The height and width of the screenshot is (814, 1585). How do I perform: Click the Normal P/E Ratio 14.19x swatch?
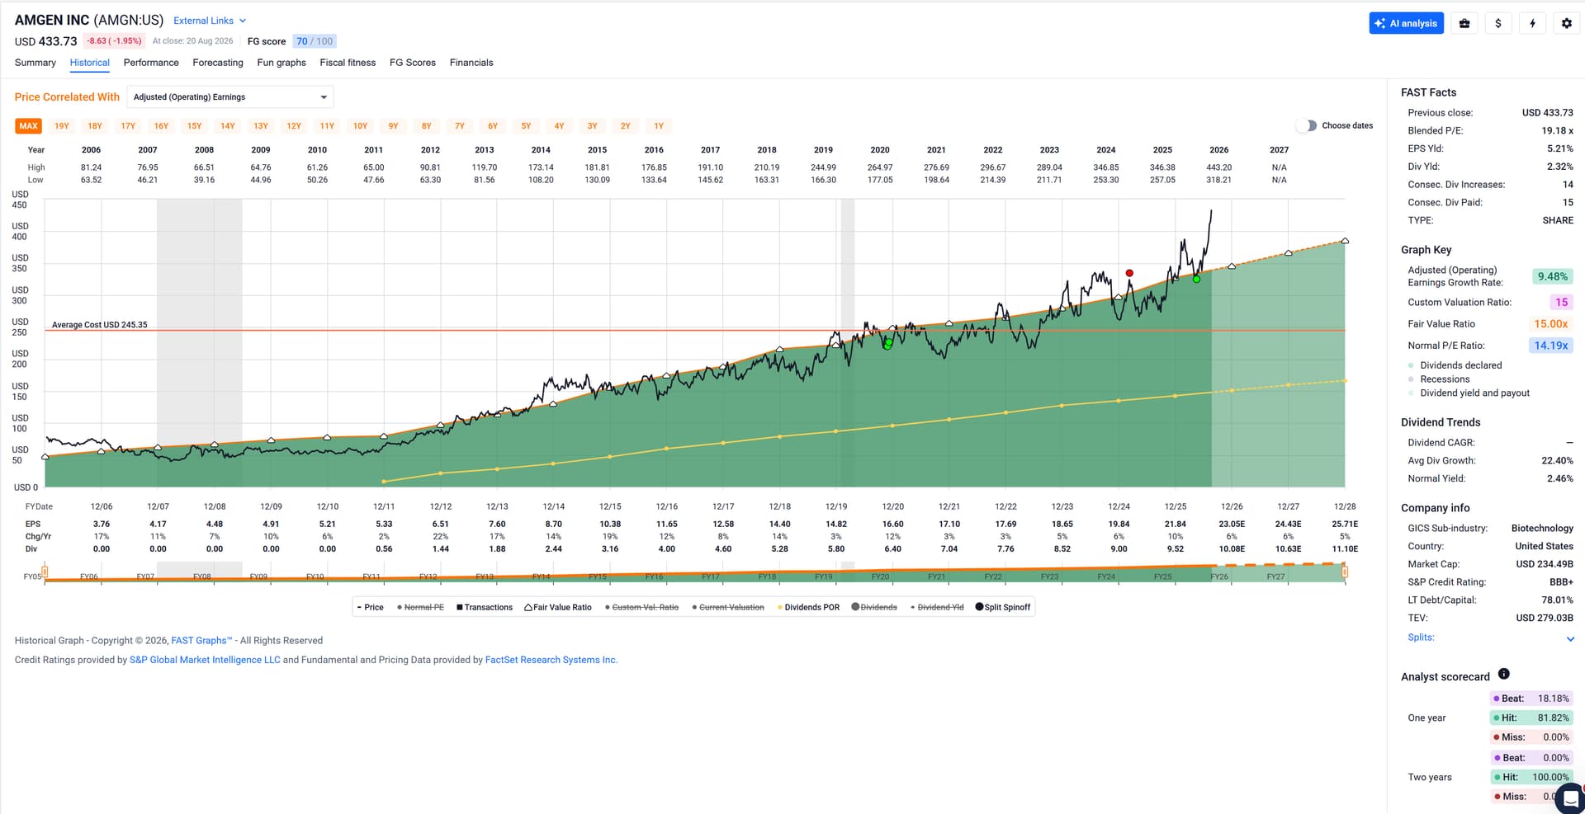(1550, 346)
